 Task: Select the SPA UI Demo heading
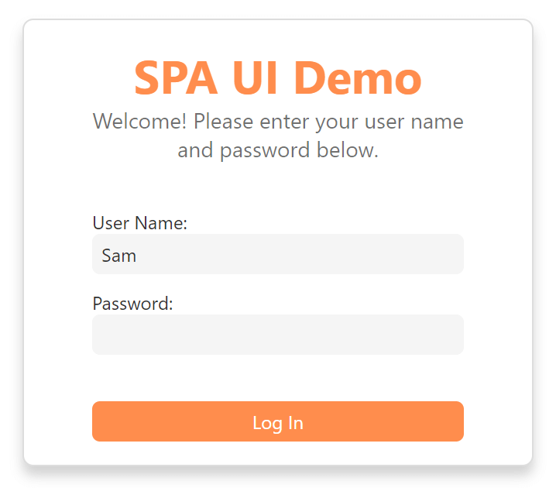277,77
